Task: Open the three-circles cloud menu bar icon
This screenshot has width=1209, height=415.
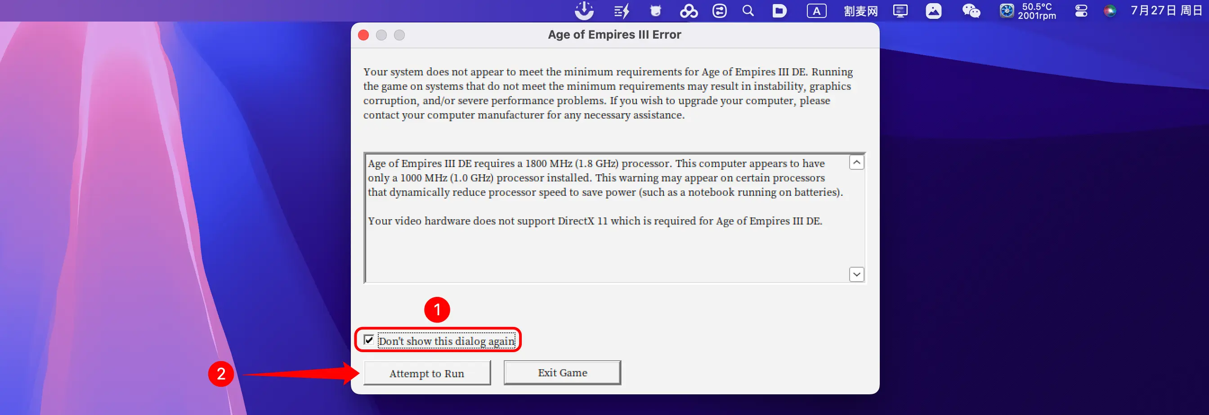Action: (x=689, y=11)
